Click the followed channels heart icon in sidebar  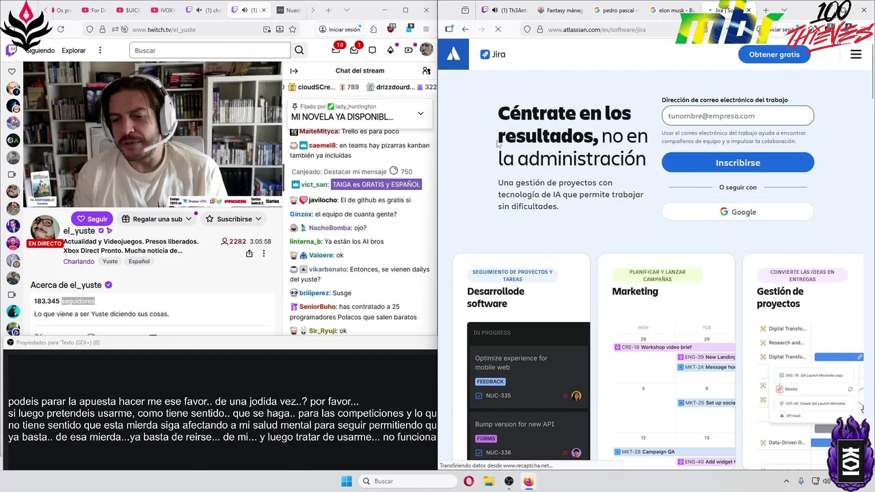pyautogui.click(x=12, y=71)
